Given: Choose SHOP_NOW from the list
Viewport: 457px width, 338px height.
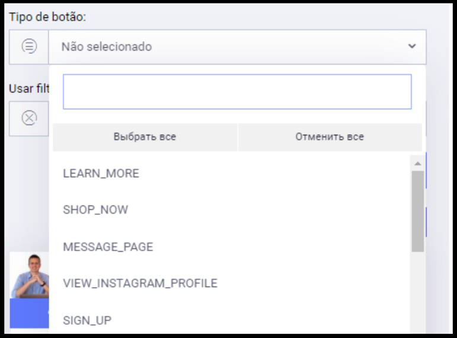Looking at the screenshot, I should pyautogui.click(x=229, y=210).
